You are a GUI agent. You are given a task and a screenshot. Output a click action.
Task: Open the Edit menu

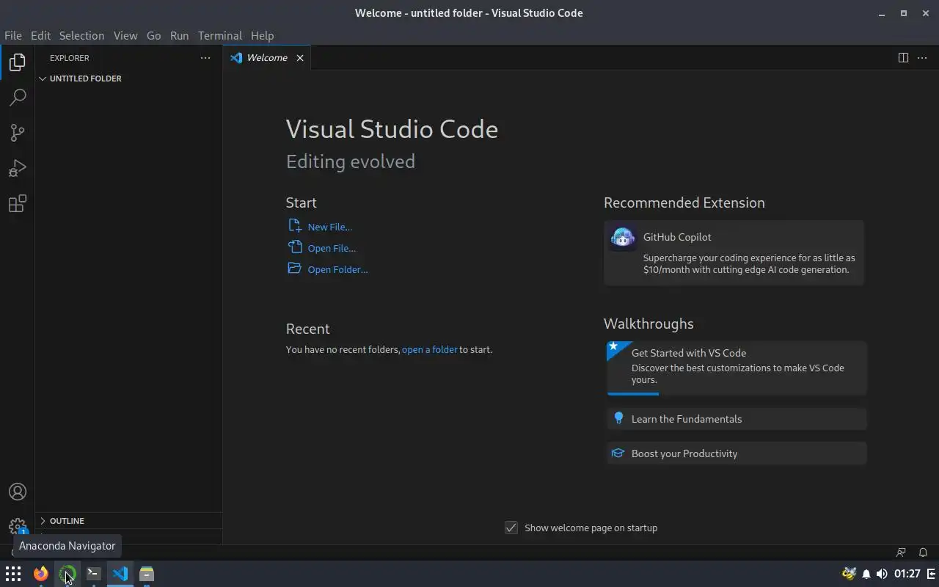pos(40,35)
